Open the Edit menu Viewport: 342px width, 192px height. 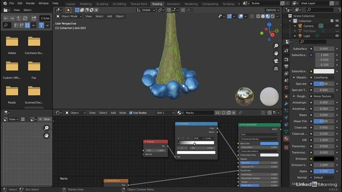20,3
